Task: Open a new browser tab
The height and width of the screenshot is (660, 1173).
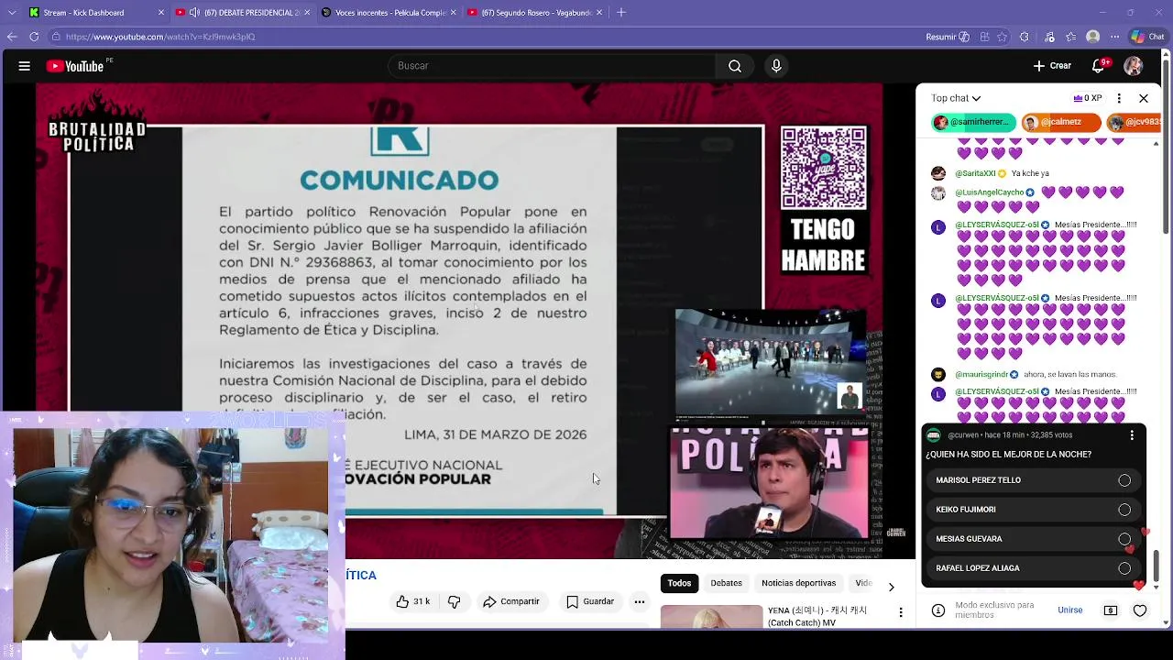Action: (x=621, y=12)
